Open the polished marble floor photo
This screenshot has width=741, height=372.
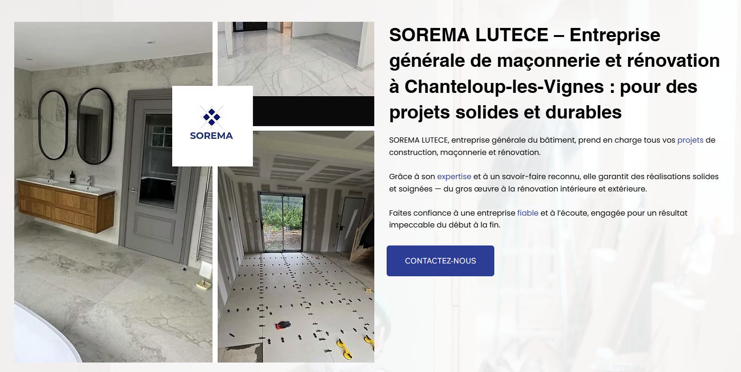point(296,59)
